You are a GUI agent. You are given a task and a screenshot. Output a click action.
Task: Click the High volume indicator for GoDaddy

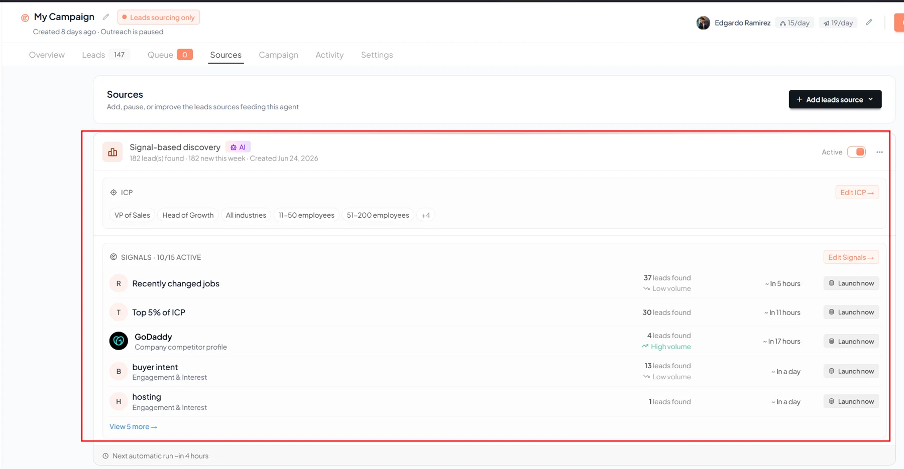(x=666, y=347)
